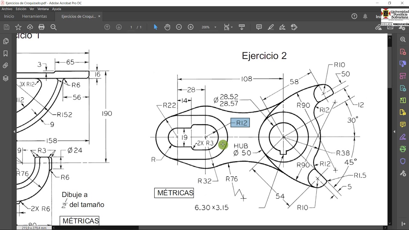This screenshot has height=230, width=409.
Task: Activate the selection arrow tool
Action: (156, 27)
